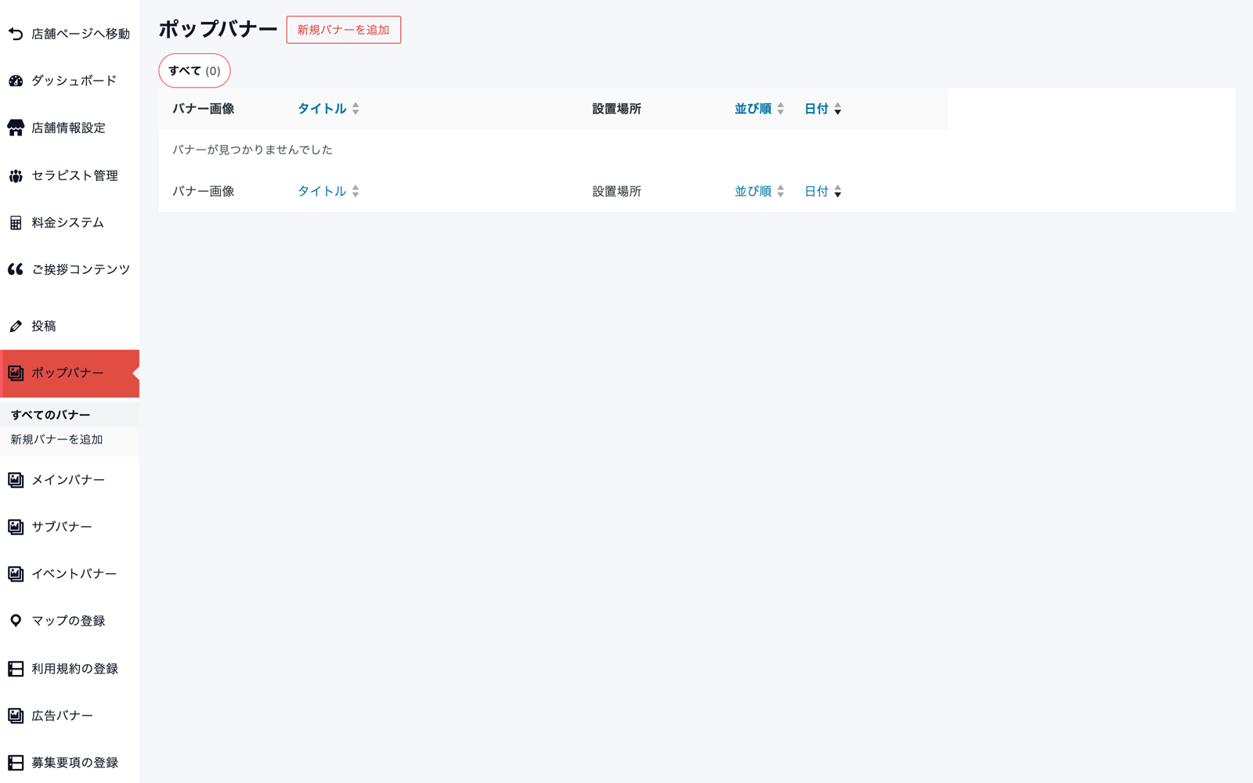Open 店舗情報設定 menu label
The height and width of the screenshot is (783, 1253).
(x=68, y=128)
